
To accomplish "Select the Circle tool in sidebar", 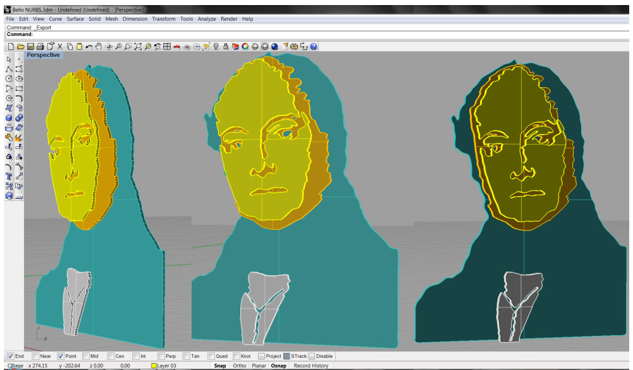I will coord(9,78).
